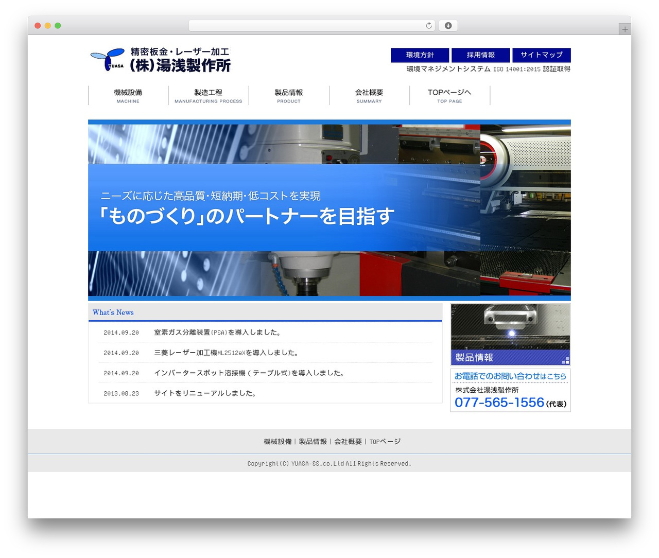Click the Copyright YUASA-SS.co.Ltd text
The image size is (659, 558).
point(329,464)
